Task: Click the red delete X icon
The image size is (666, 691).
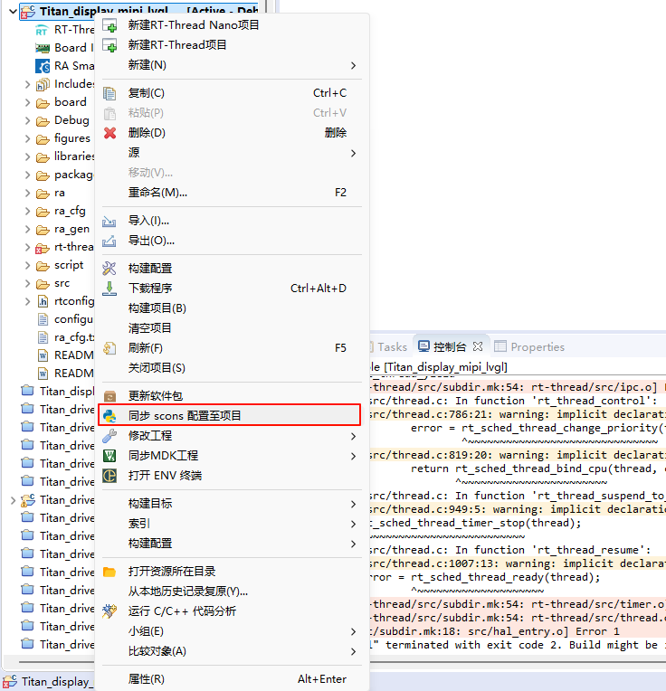Action: tap(110, 133)
